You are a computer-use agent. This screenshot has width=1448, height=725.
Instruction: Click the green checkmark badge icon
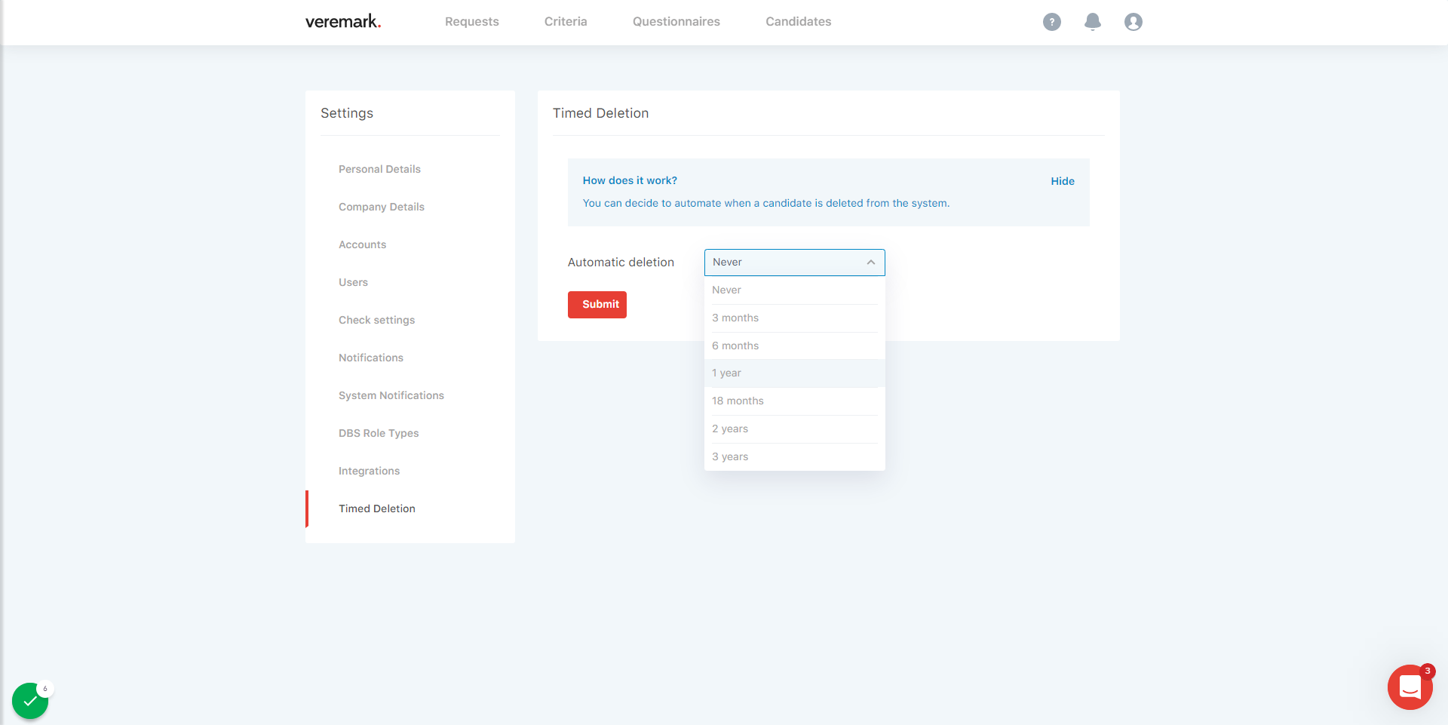point(30,701)
